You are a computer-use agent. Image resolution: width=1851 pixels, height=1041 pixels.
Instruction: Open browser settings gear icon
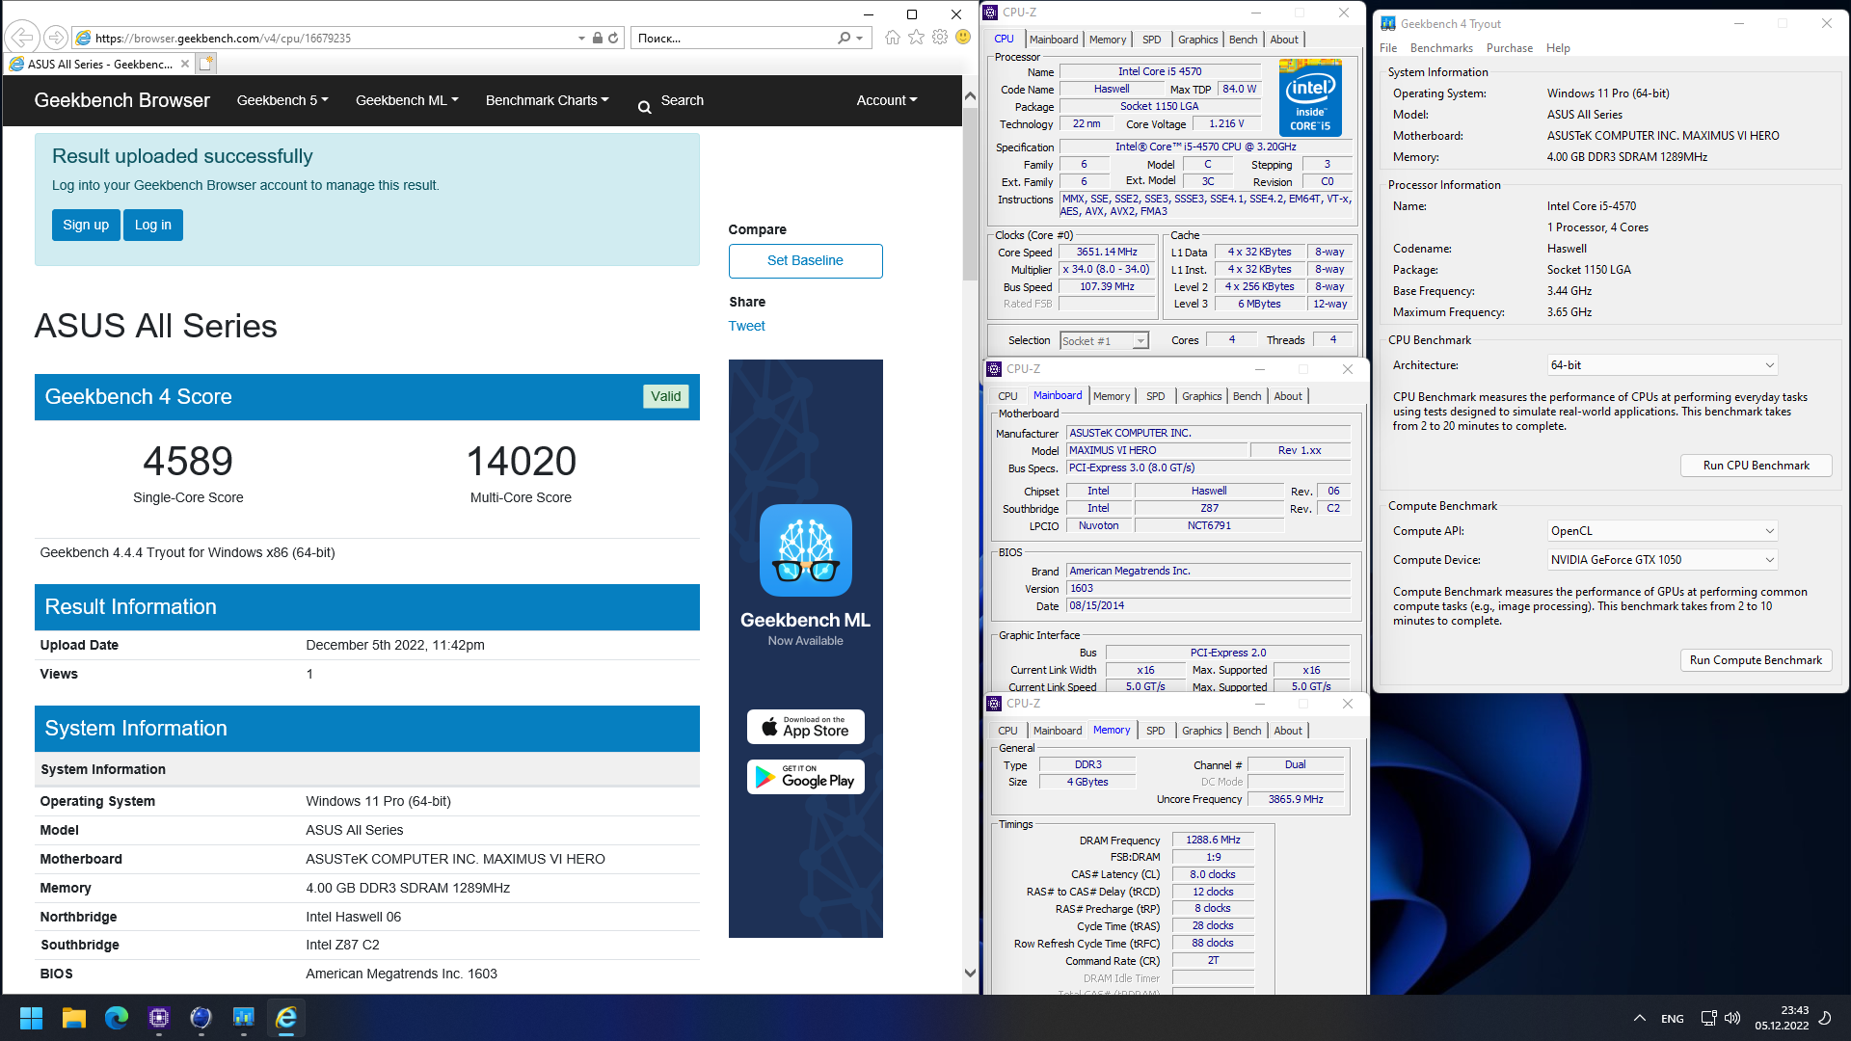point(940,38)
